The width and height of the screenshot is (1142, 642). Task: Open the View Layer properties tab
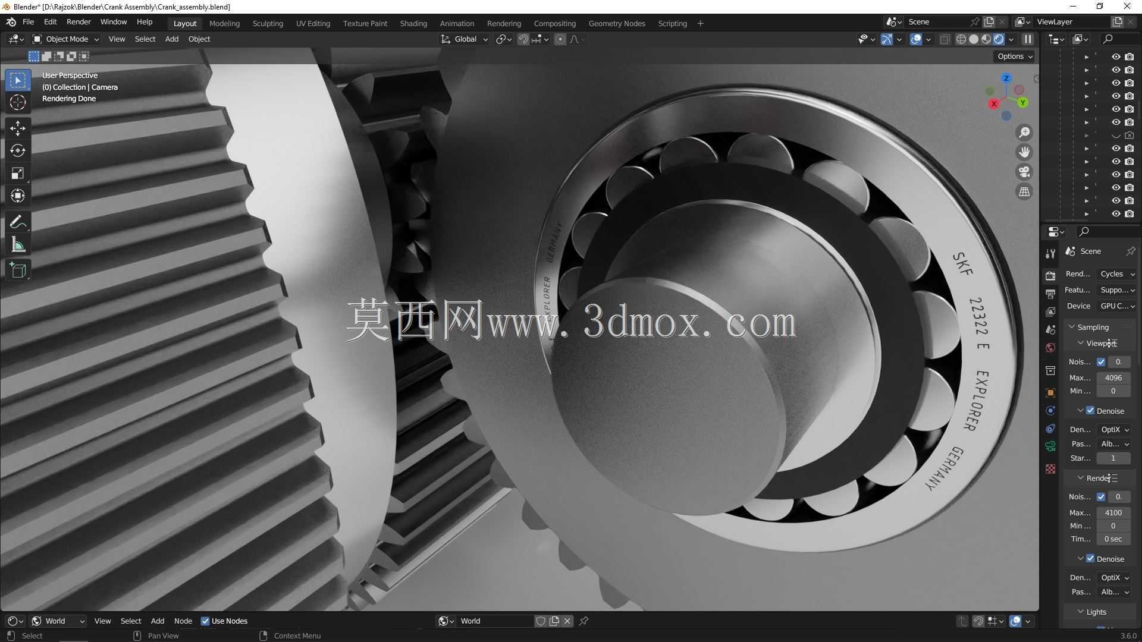tap(1050, 311)
